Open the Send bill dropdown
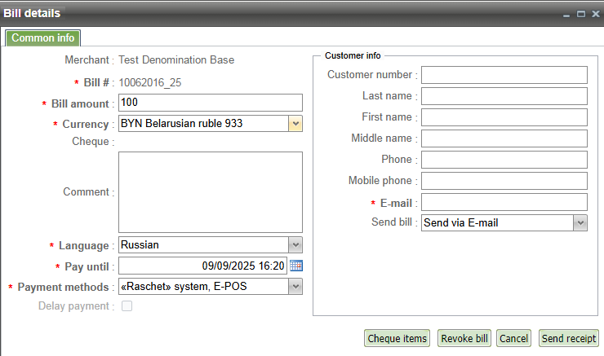This screenshot has width=604, height=356. (x=580, y=223)
